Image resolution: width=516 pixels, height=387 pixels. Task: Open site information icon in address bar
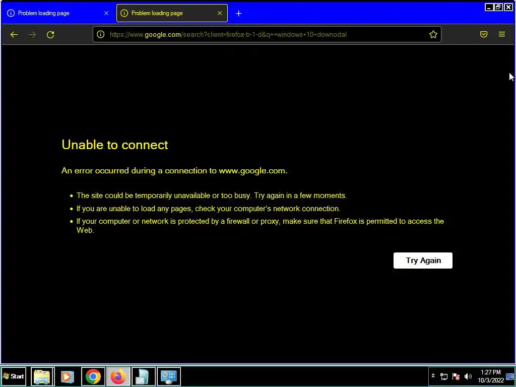click(x=101, y=35)
